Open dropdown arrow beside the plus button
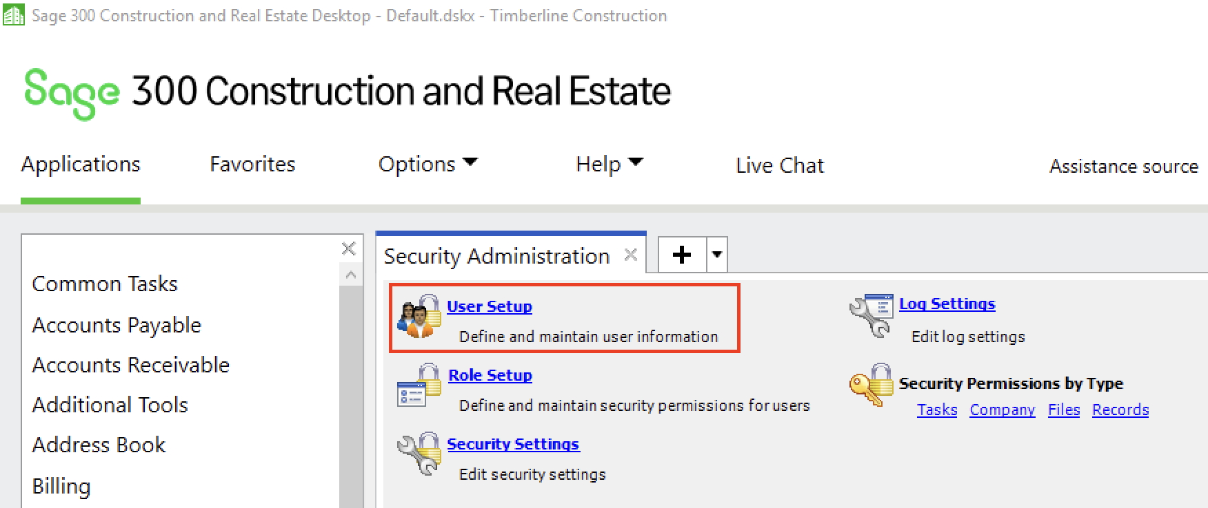 [717, 255]
